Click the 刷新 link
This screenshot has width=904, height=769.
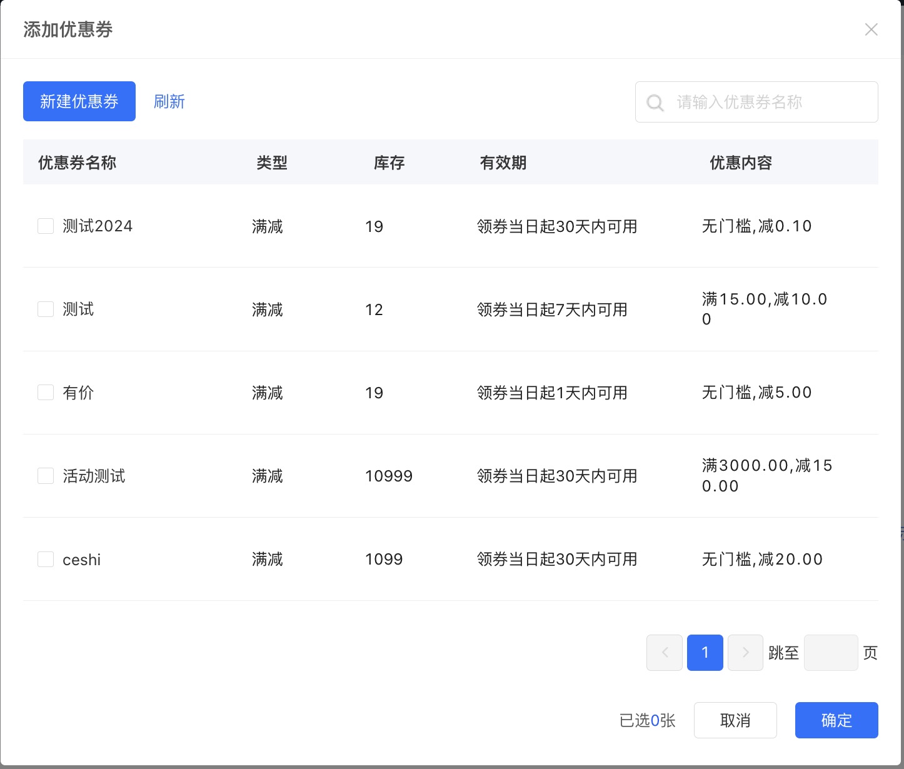point(169,101)
